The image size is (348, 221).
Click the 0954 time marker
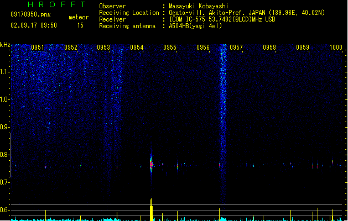pos(137,48)
